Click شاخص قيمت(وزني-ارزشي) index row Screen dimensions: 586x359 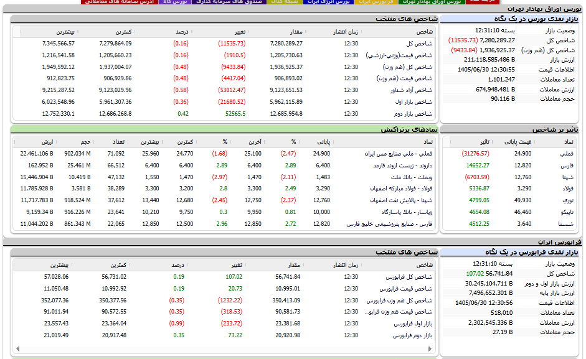pos(225,55)
